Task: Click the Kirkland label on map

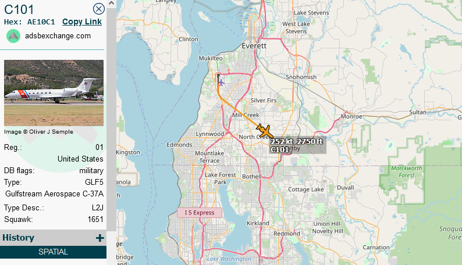Action: [258, 223]
